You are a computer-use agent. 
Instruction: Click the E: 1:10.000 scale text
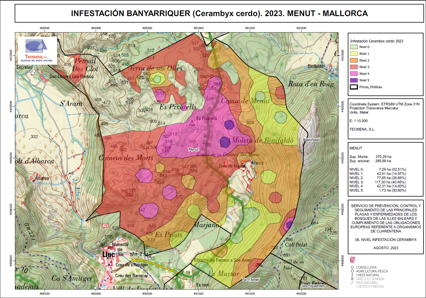coord(359,121)
